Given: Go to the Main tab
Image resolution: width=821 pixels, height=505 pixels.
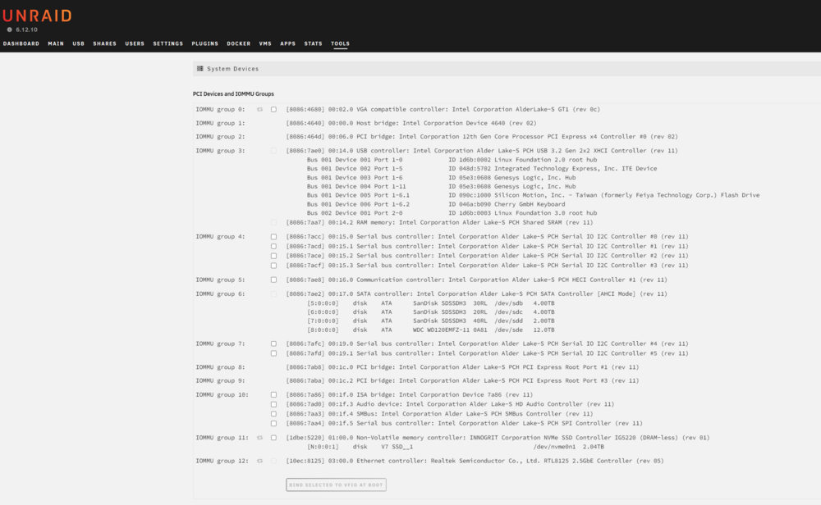Looking at the screenshot, I should (56, 44).
